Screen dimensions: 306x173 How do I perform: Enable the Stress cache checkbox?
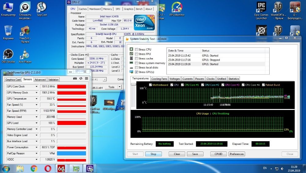136,58
